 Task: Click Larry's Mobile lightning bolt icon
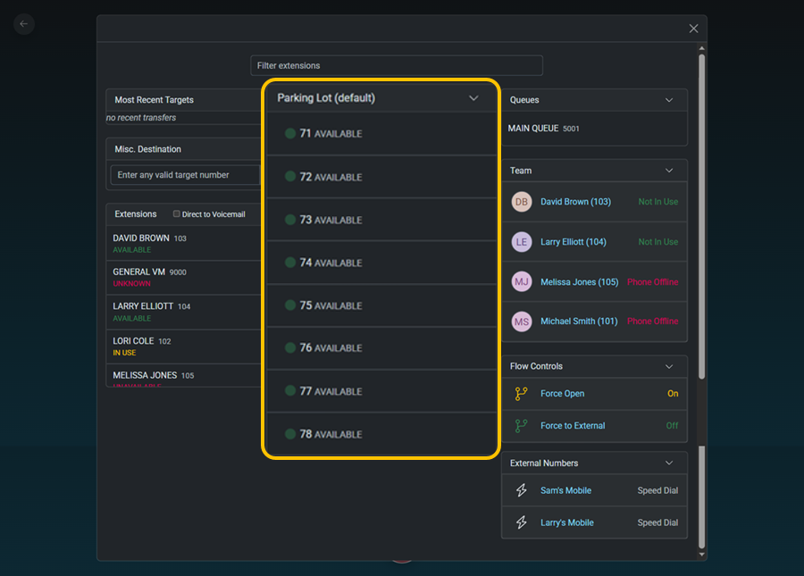tap(522, 522)
